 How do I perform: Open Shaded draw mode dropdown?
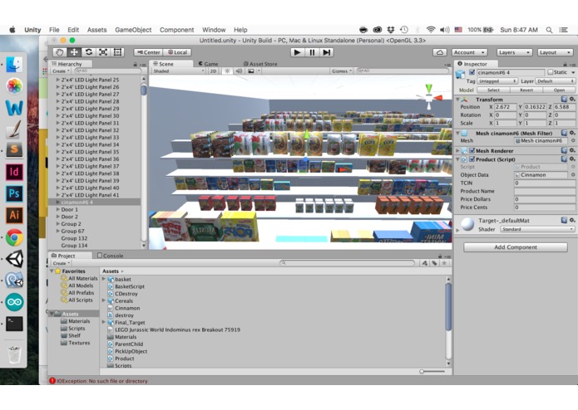tap(178, 71)
